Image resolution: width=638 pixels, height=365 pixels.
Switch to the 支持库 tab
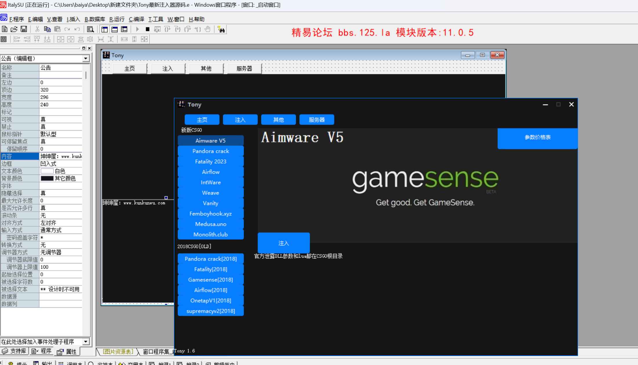pyautogui.click(x=14, y=351)
